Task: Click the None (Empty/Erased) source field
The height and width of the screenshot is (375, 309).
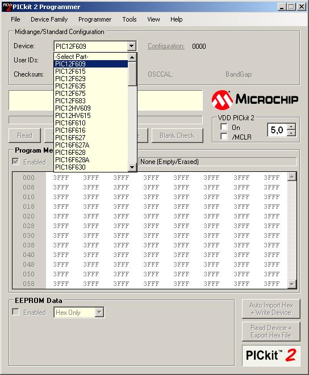Action: [x=218, y=162]
